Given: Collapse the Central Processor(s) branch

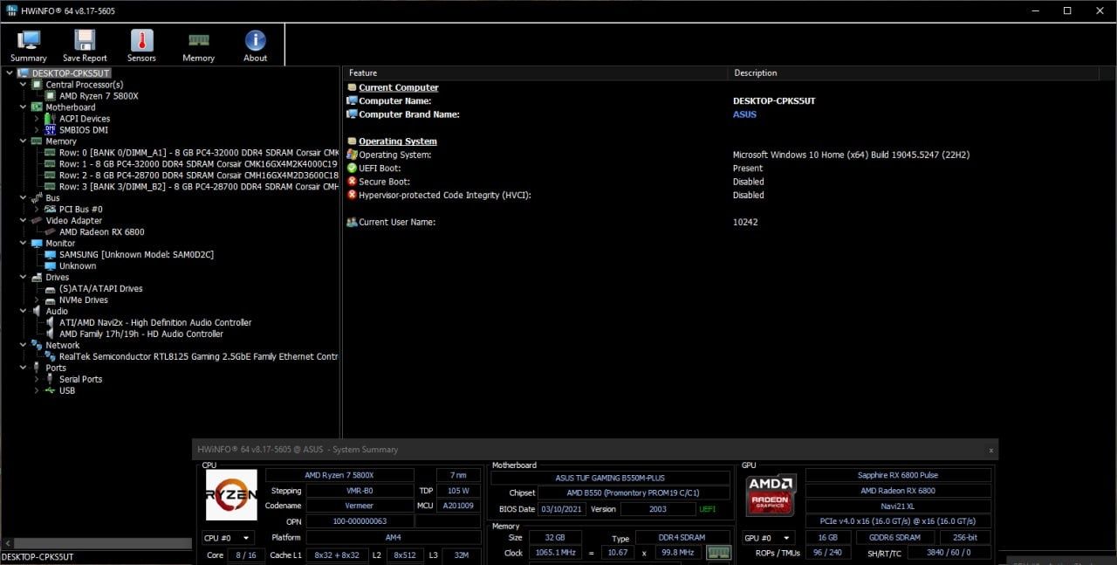Looking at the screenshot, I should click(24, 85).
